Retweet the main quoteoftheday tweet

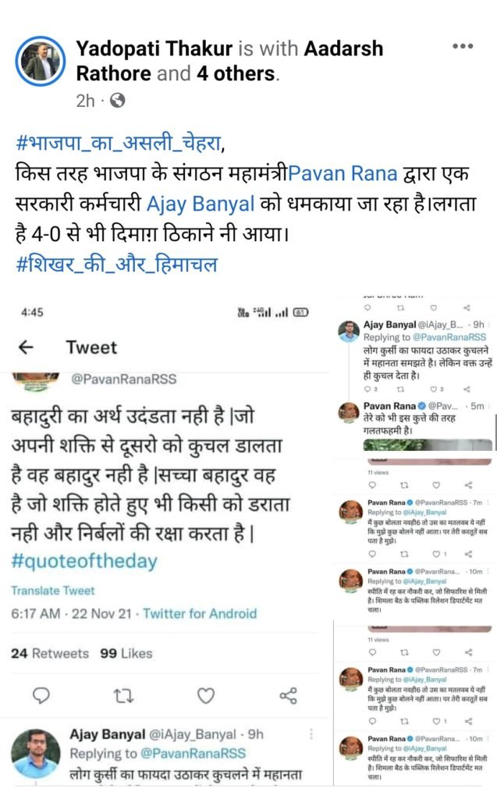[x=122, y=695]
